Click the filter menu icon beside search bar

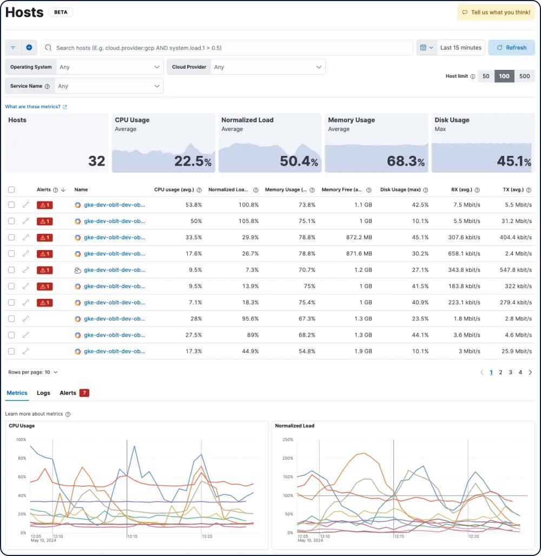[13, 48]
